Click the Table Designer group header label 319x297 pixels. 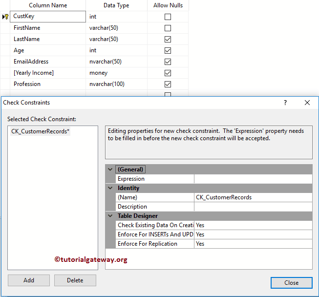[138, 215]
